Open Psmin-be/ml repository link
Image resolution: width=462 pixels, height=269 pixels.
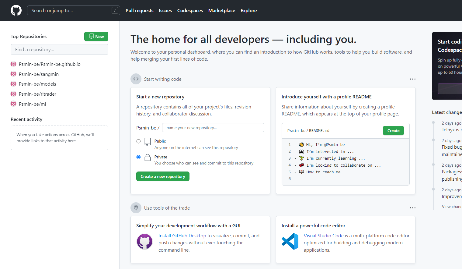click(32, 104)
